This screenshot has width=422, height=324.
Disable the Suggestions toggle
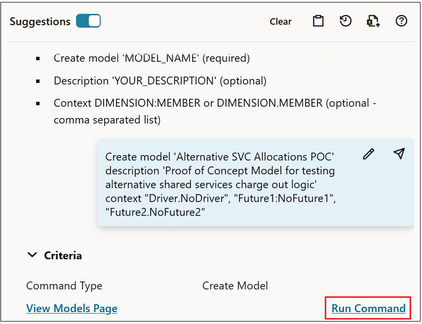88,21
